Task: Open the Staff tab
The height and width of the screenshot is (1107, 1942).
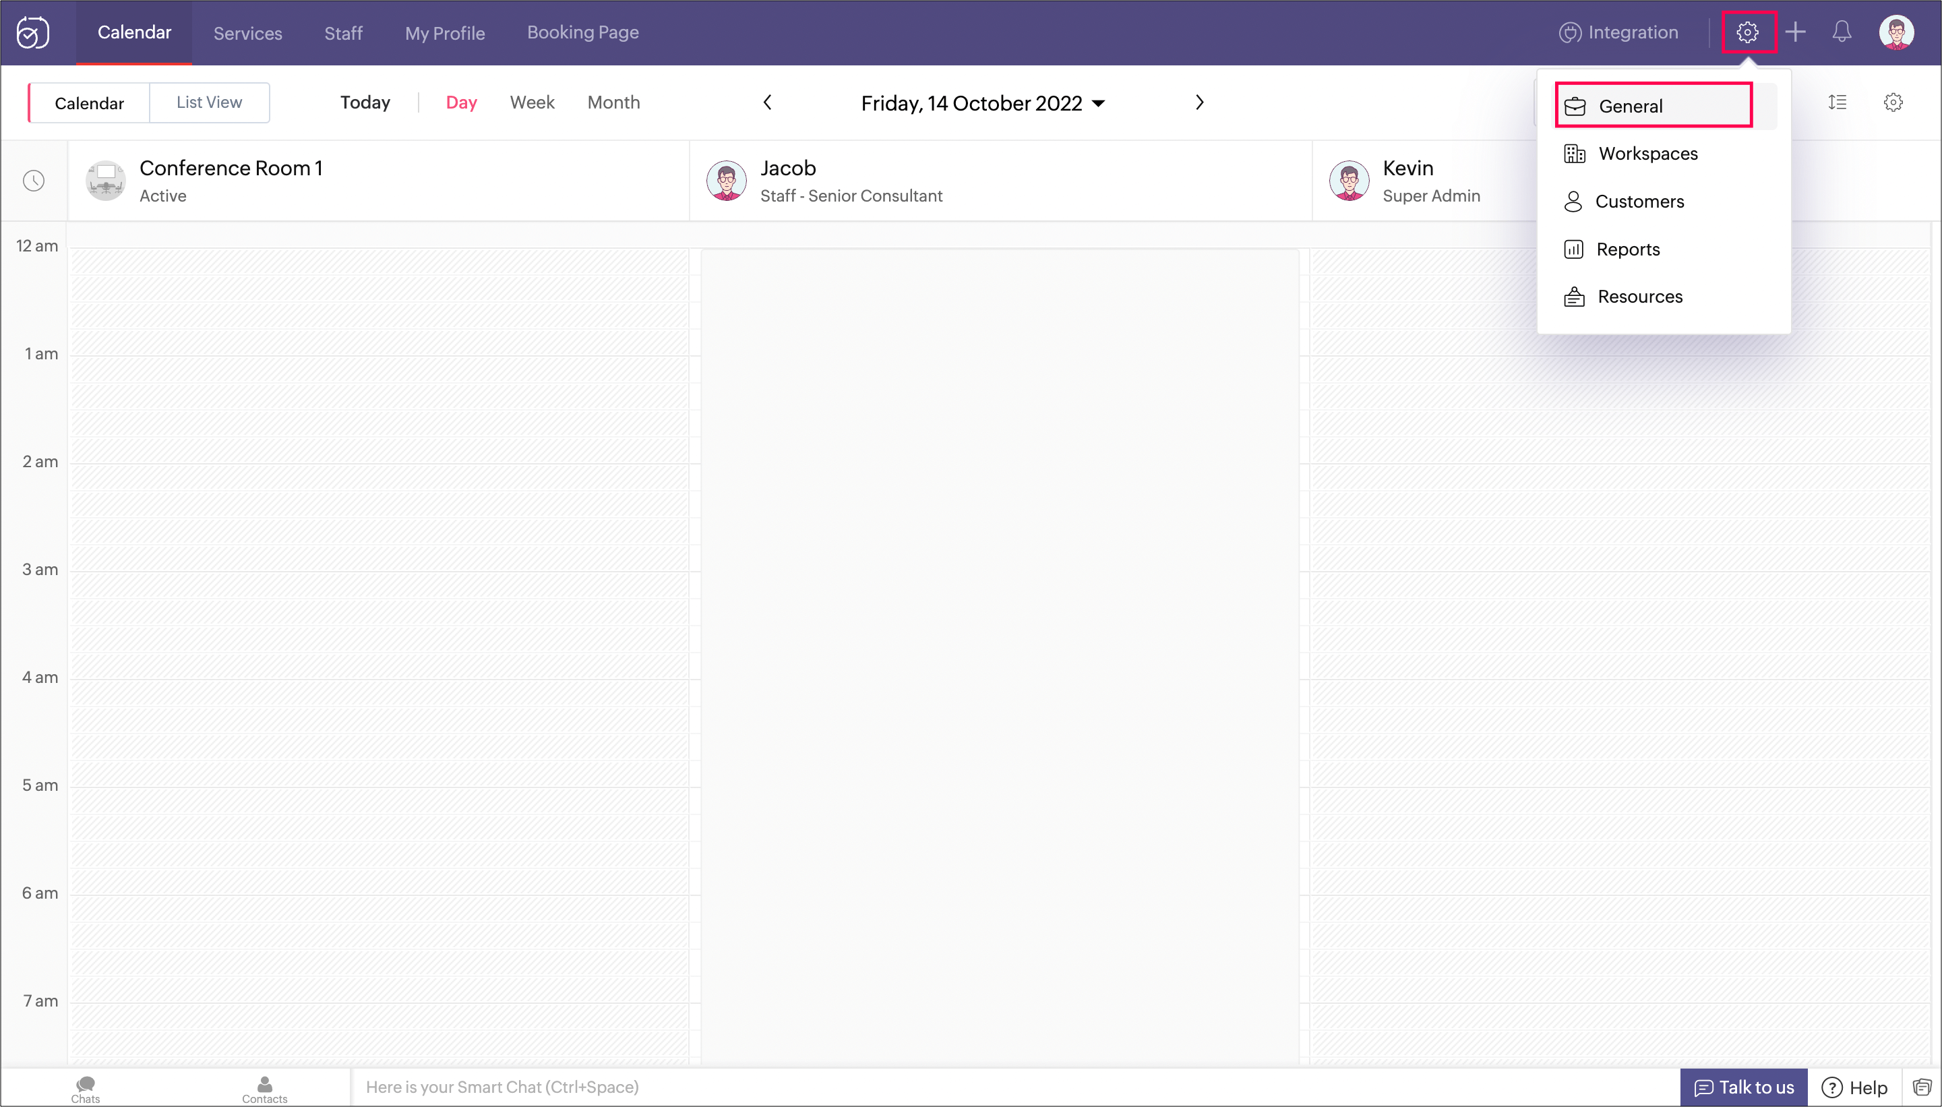Action: tap(344, 34)
